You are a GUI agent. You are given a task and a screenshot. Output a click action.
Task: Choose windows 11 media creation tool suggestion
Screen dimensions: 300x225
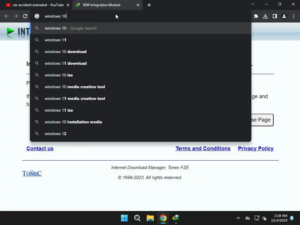pyautogui.click(x=141, y=98)
